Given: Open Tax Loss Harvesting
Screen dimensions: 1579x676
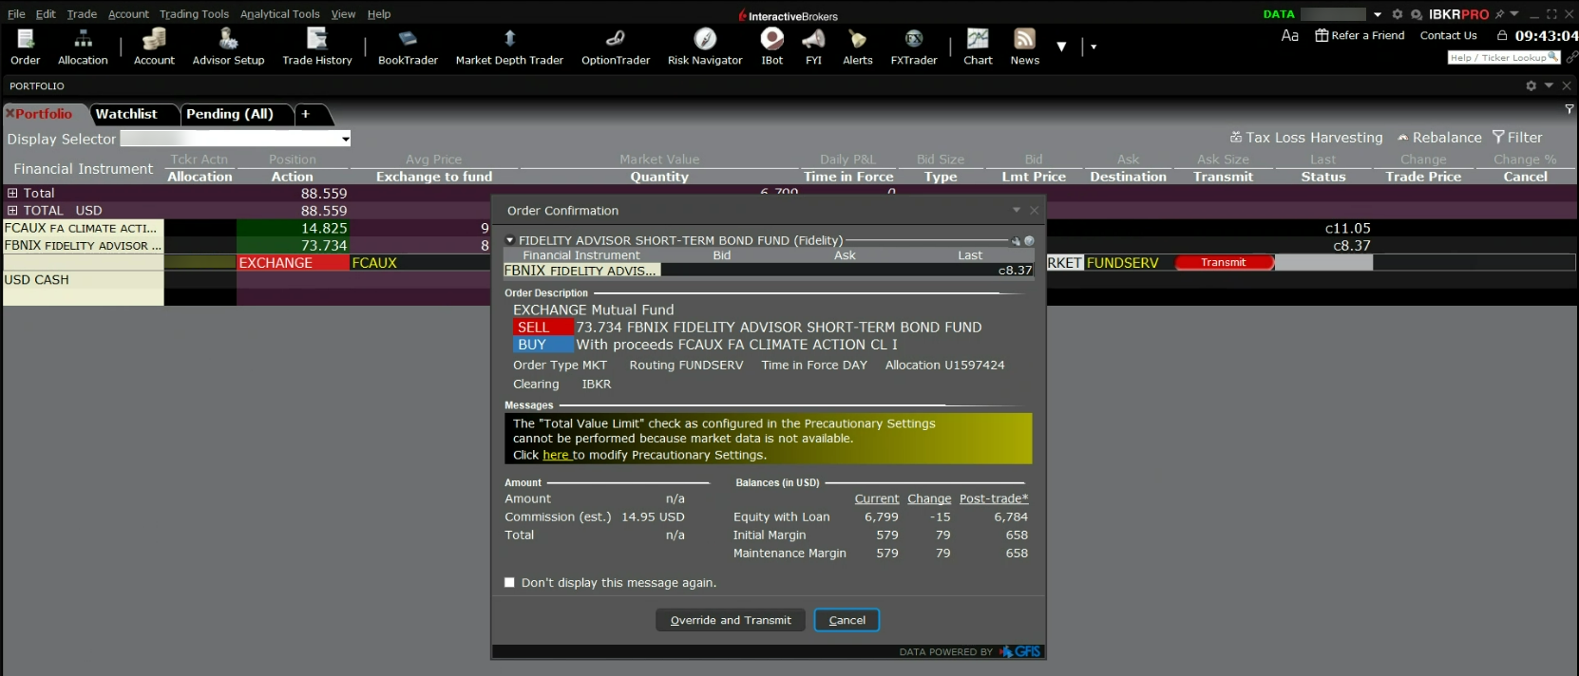Looking at the screenshot, I should [1306, 138].
